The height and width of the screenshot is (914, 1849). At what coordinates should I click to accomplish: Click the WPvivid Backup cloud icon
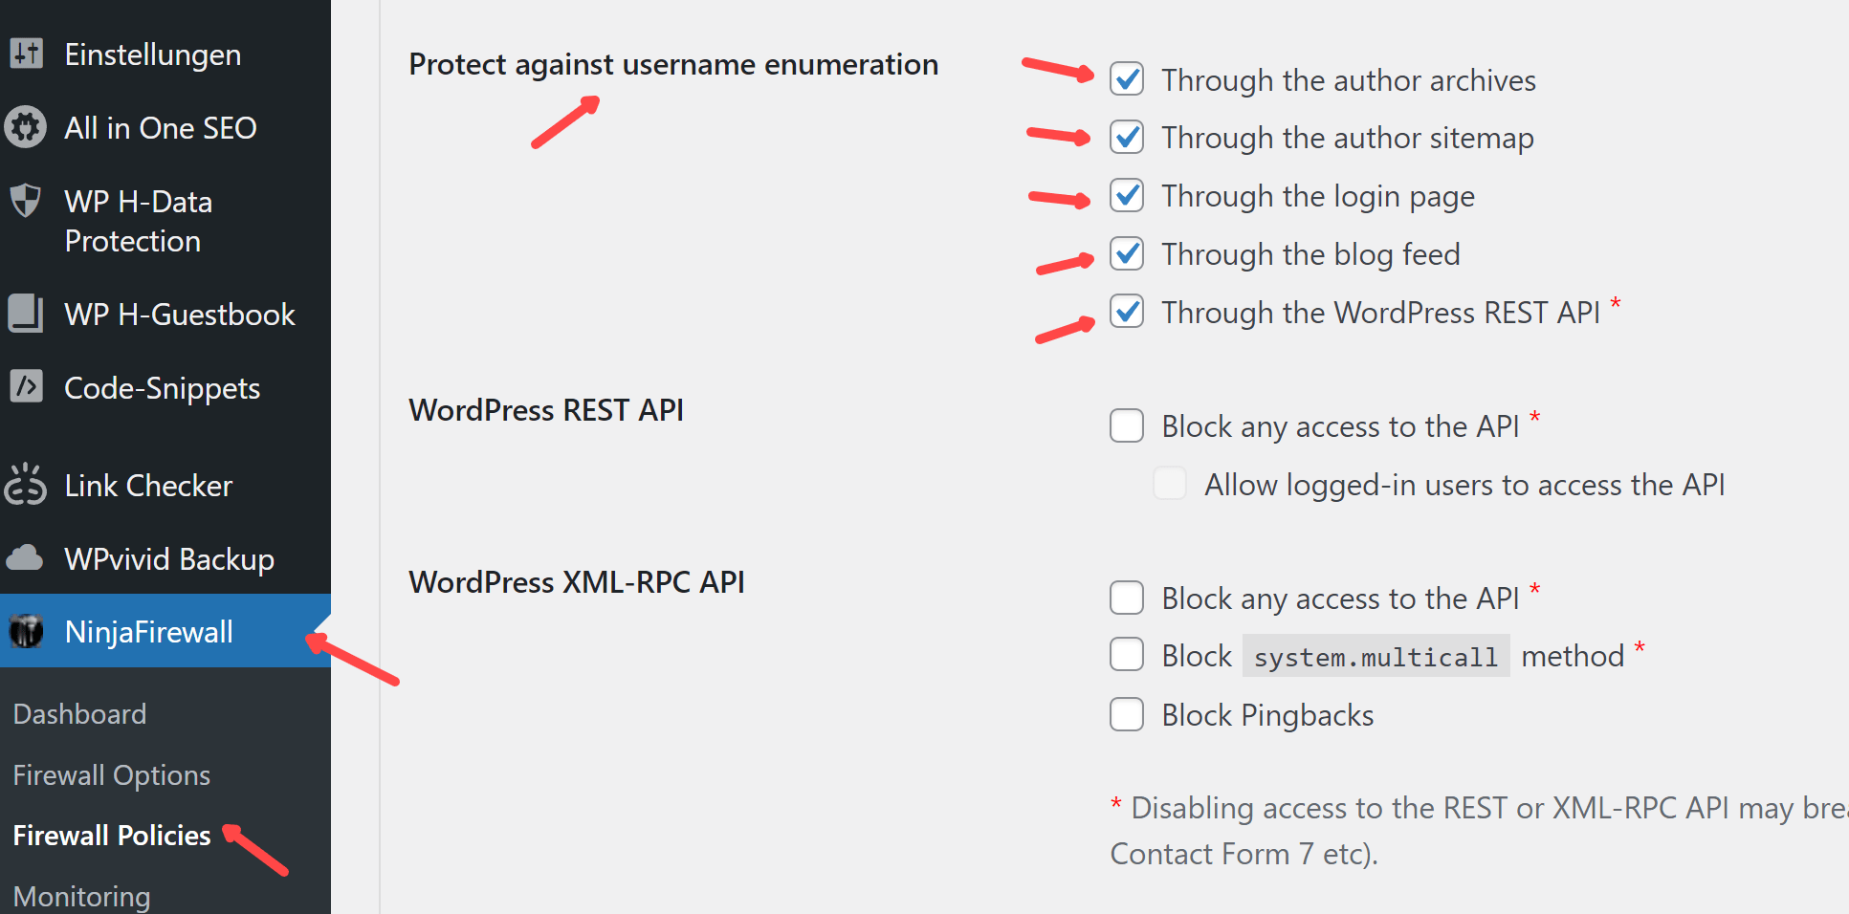[26, 557]
